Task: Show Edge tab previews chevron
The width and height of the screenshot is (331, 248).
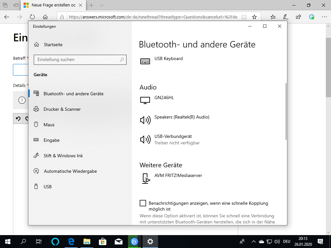Action: point(101,5)
